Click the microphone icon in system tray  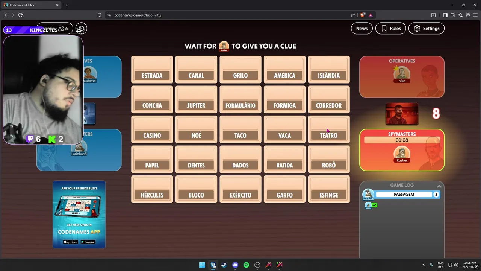[431, 265]
